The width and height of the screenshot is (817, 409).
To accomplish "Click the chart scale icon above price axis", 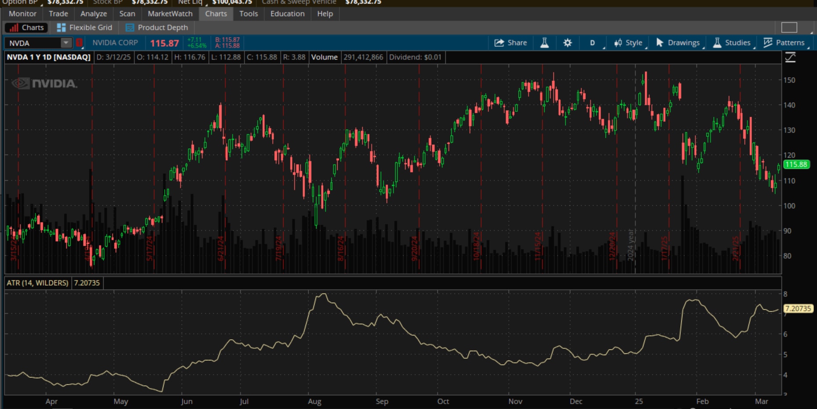I will pyautogui.click(x=790, y=57).
